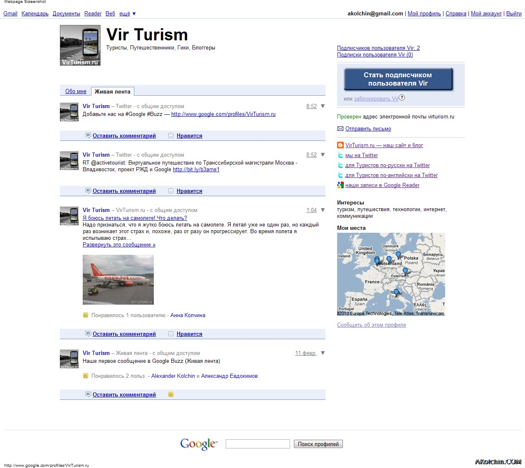Click the Twitter bird icon next to 'мы на Twitter'
Viewport: 525px width, 468px height.
(x=340, y=155)
